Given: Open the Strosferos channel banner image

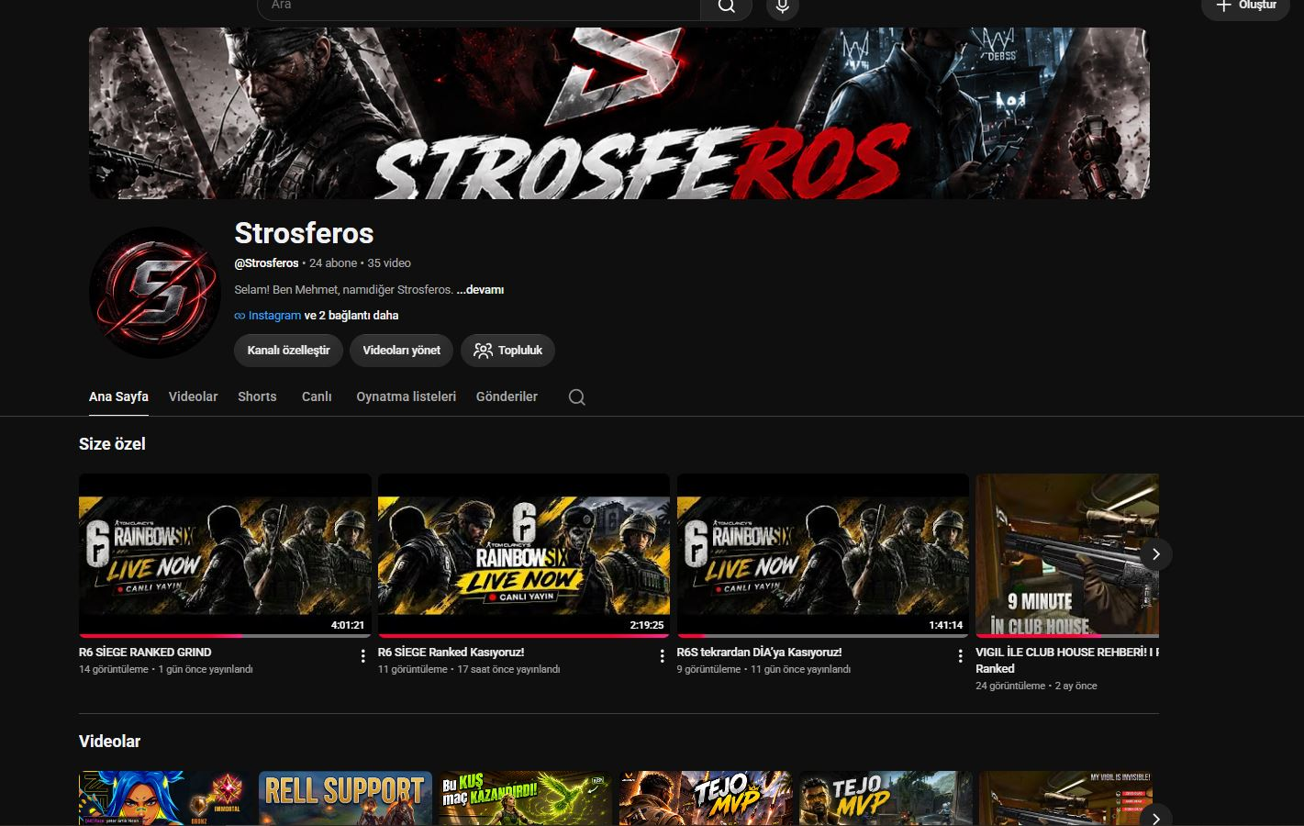Looking at the screenshot, I should [x=619, y=113].
